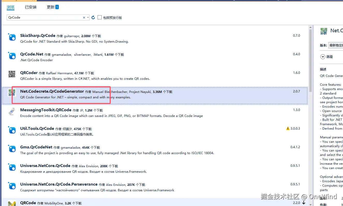Click the MessagingToolkit.QRCode description text
This screenshot has width=343, height=206.
tap(111, 116)
